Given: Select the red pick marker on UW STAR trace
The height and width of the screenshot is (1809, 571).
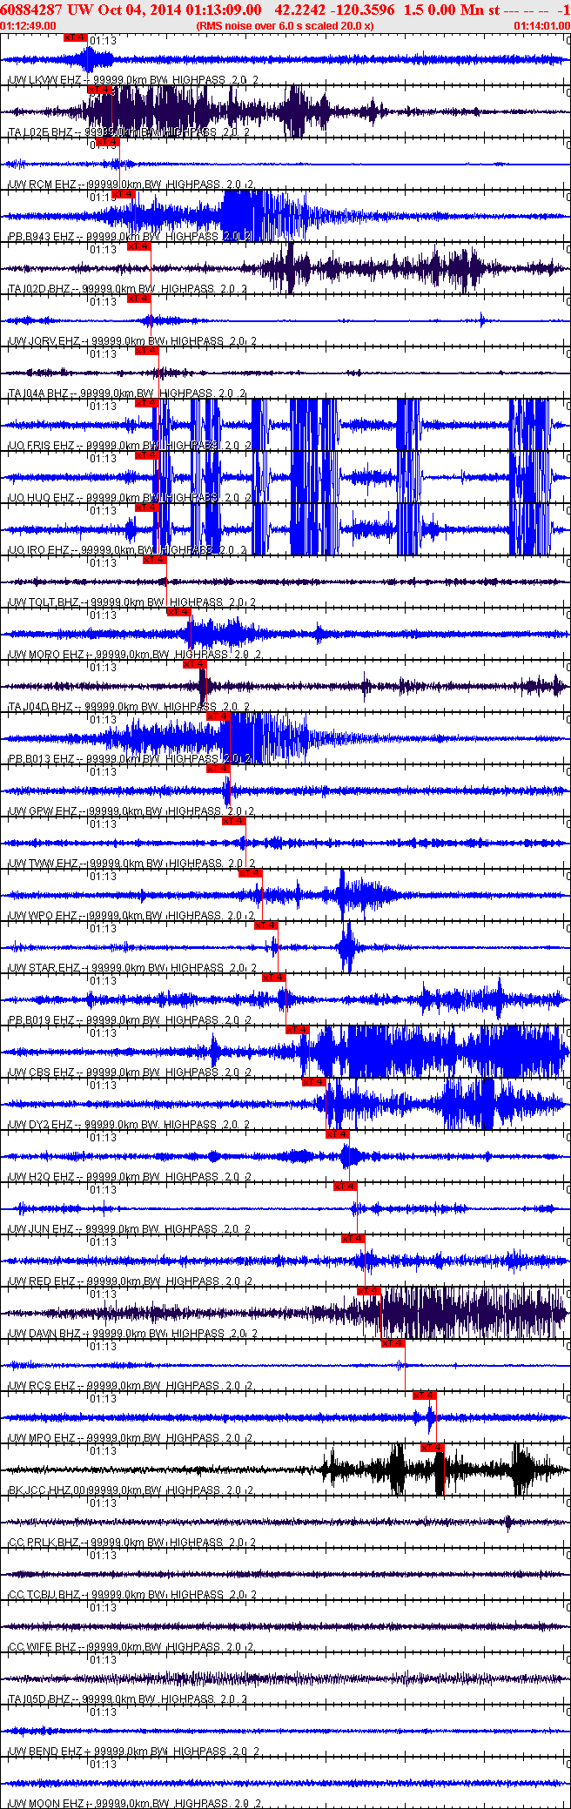Looking at the screenshot, I should pos(265,925).
